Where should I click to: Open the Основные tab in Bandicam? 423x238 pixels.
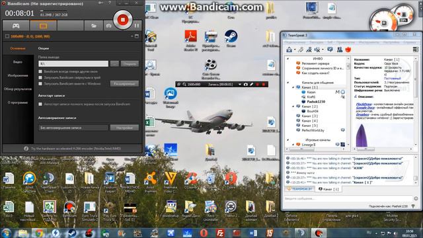click(18, 48)
